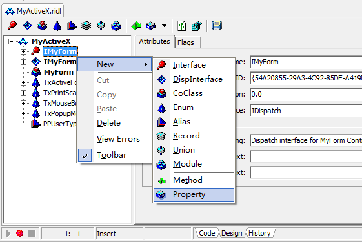This screenshot has height=242, width=362.
Task: Click the New DispInterface toolbar icon
Action: pos(28,26)
